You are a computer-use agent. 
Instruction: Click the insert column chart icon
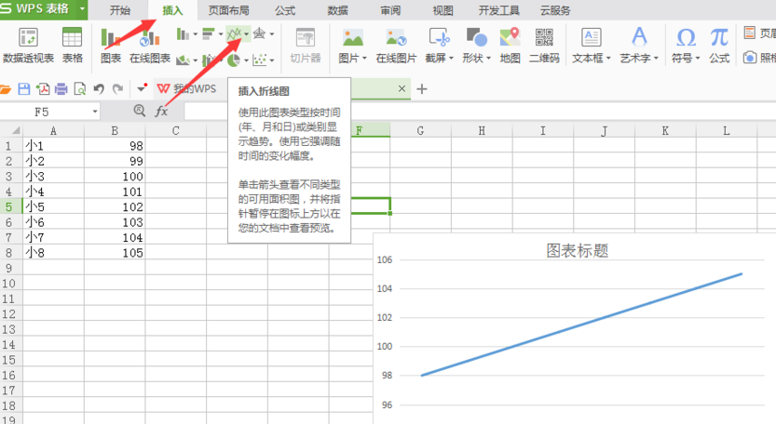pos(183,34)
